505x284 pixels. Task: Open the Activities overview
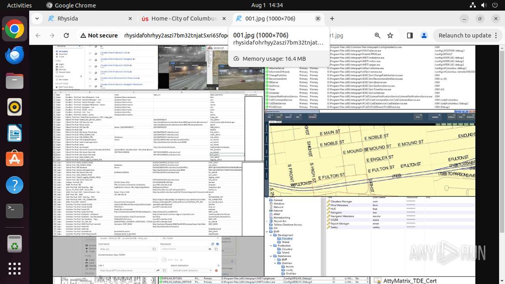click(19, 5)
